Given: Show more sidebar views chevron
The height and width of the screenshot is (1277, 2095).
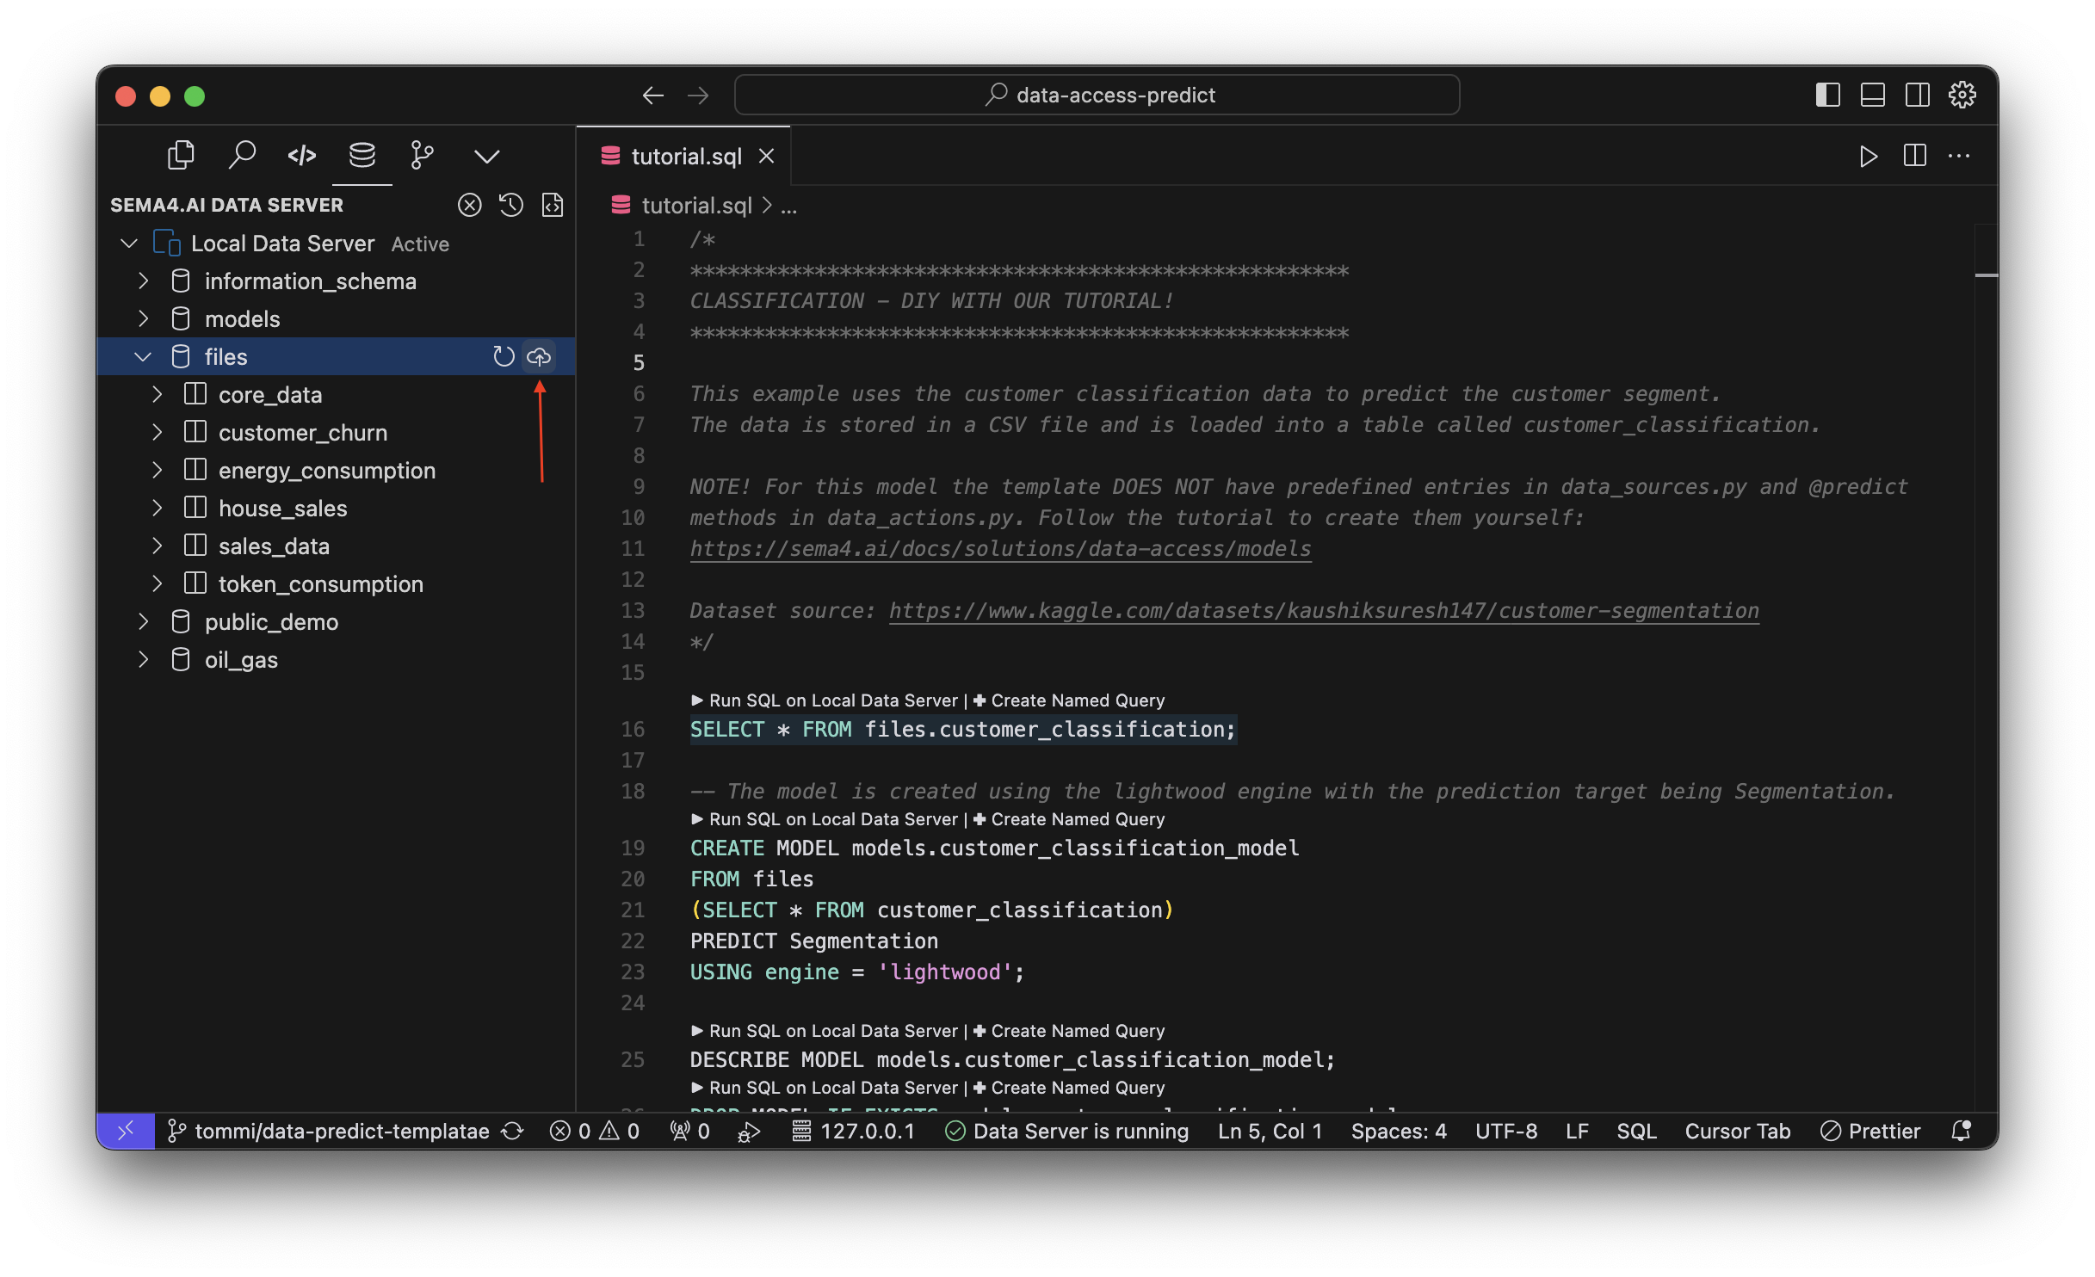Looking at the screenshot, I should tap(486, 156).
